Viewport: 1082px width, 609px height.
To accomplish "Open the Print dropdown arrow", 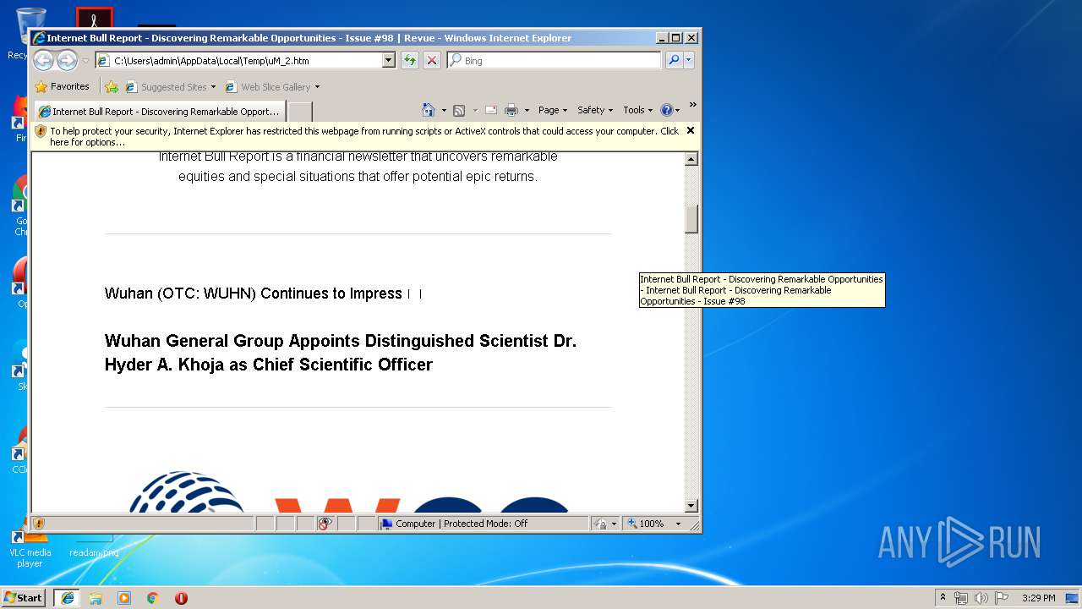I will pos(527,110).
